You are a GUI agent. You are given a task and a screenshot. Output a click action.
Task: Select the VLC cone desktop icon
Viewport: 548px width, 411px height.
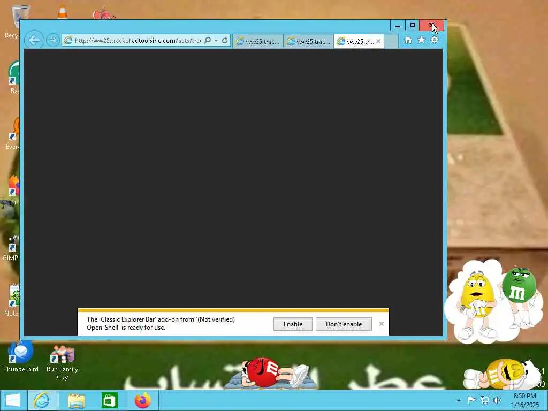[x=63, y=12]
